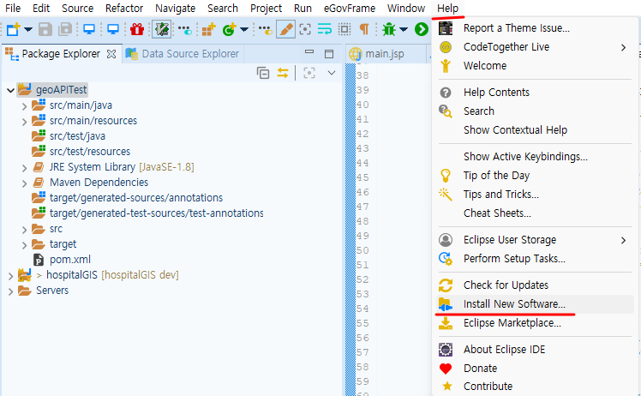Open the main.jsp editor tab
This screenshot has width=641, height=396.
pos(377,54)
